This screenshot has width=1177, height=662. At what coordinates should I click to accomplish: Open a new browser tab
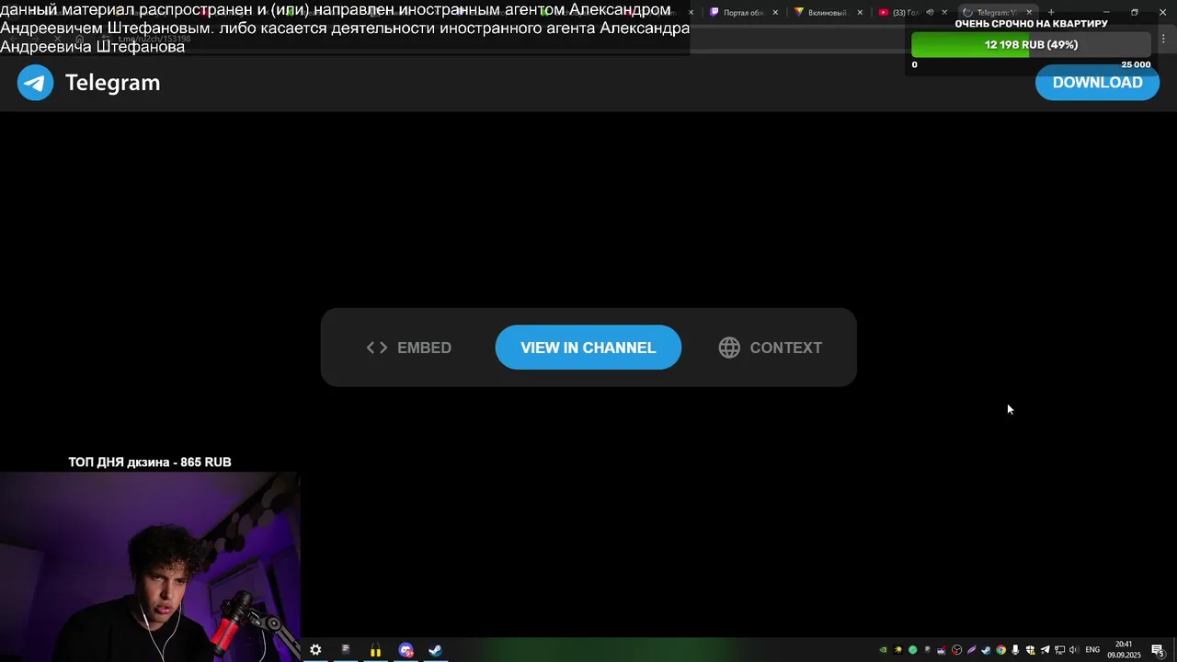click(1051, 12)
